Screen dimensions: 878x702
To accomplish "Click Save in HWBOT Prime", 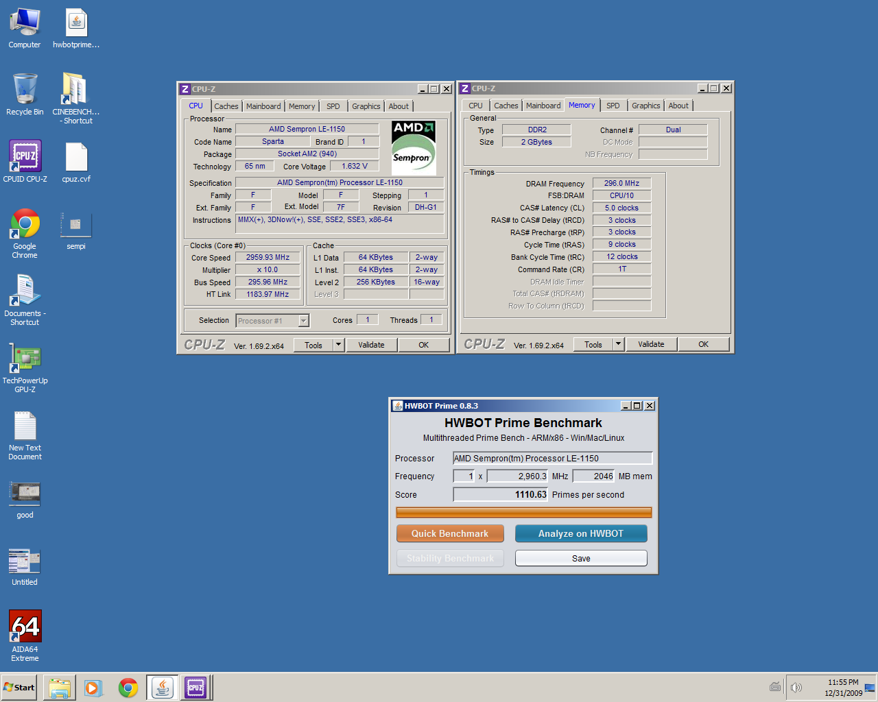I will [x=581, y=558].
